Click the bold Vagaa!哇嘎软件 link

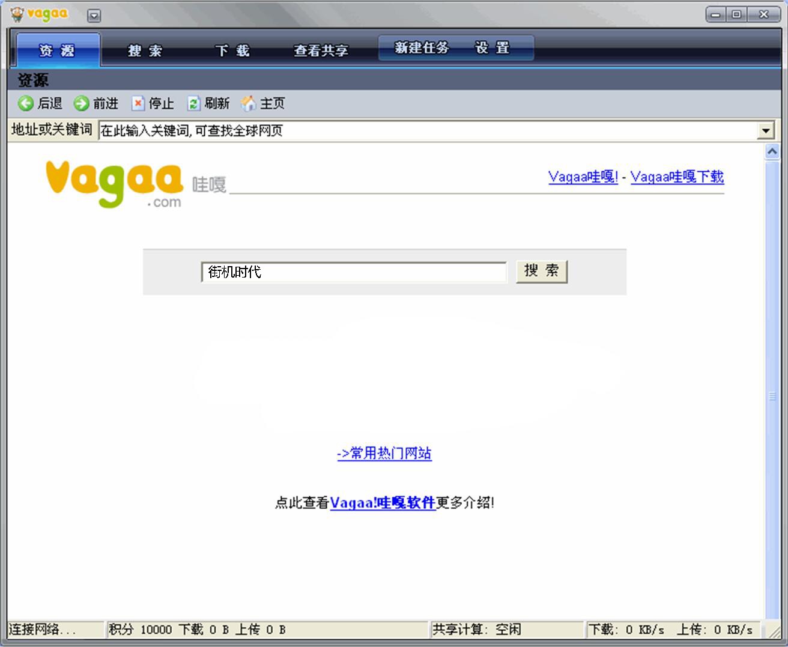tap(383, 502)
